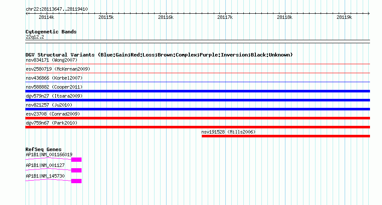
Task: Click the AP1B1|NM_001127 gene label
Action: [45, 165]
